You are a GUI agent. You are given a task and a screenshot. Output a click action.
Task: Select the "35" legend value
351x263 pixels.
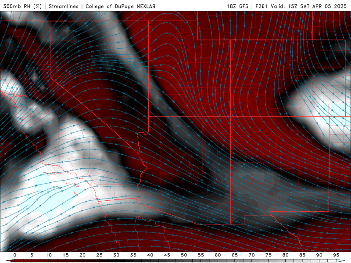[x=133, y=255]
